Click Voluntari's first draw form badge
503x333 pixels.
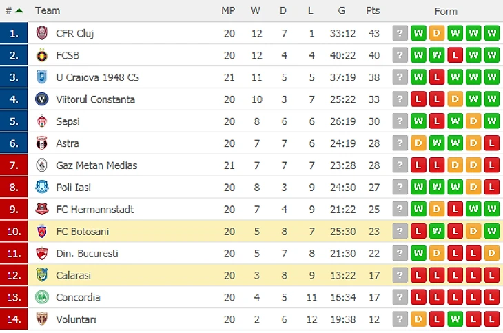point(418,320)
